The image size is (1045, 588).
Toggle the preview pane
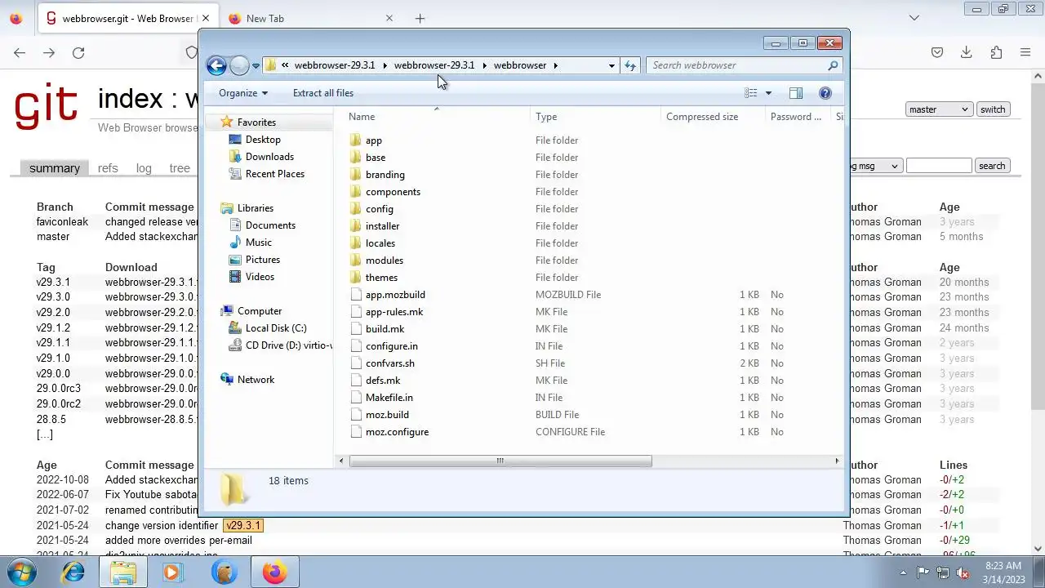coord(796,93)
